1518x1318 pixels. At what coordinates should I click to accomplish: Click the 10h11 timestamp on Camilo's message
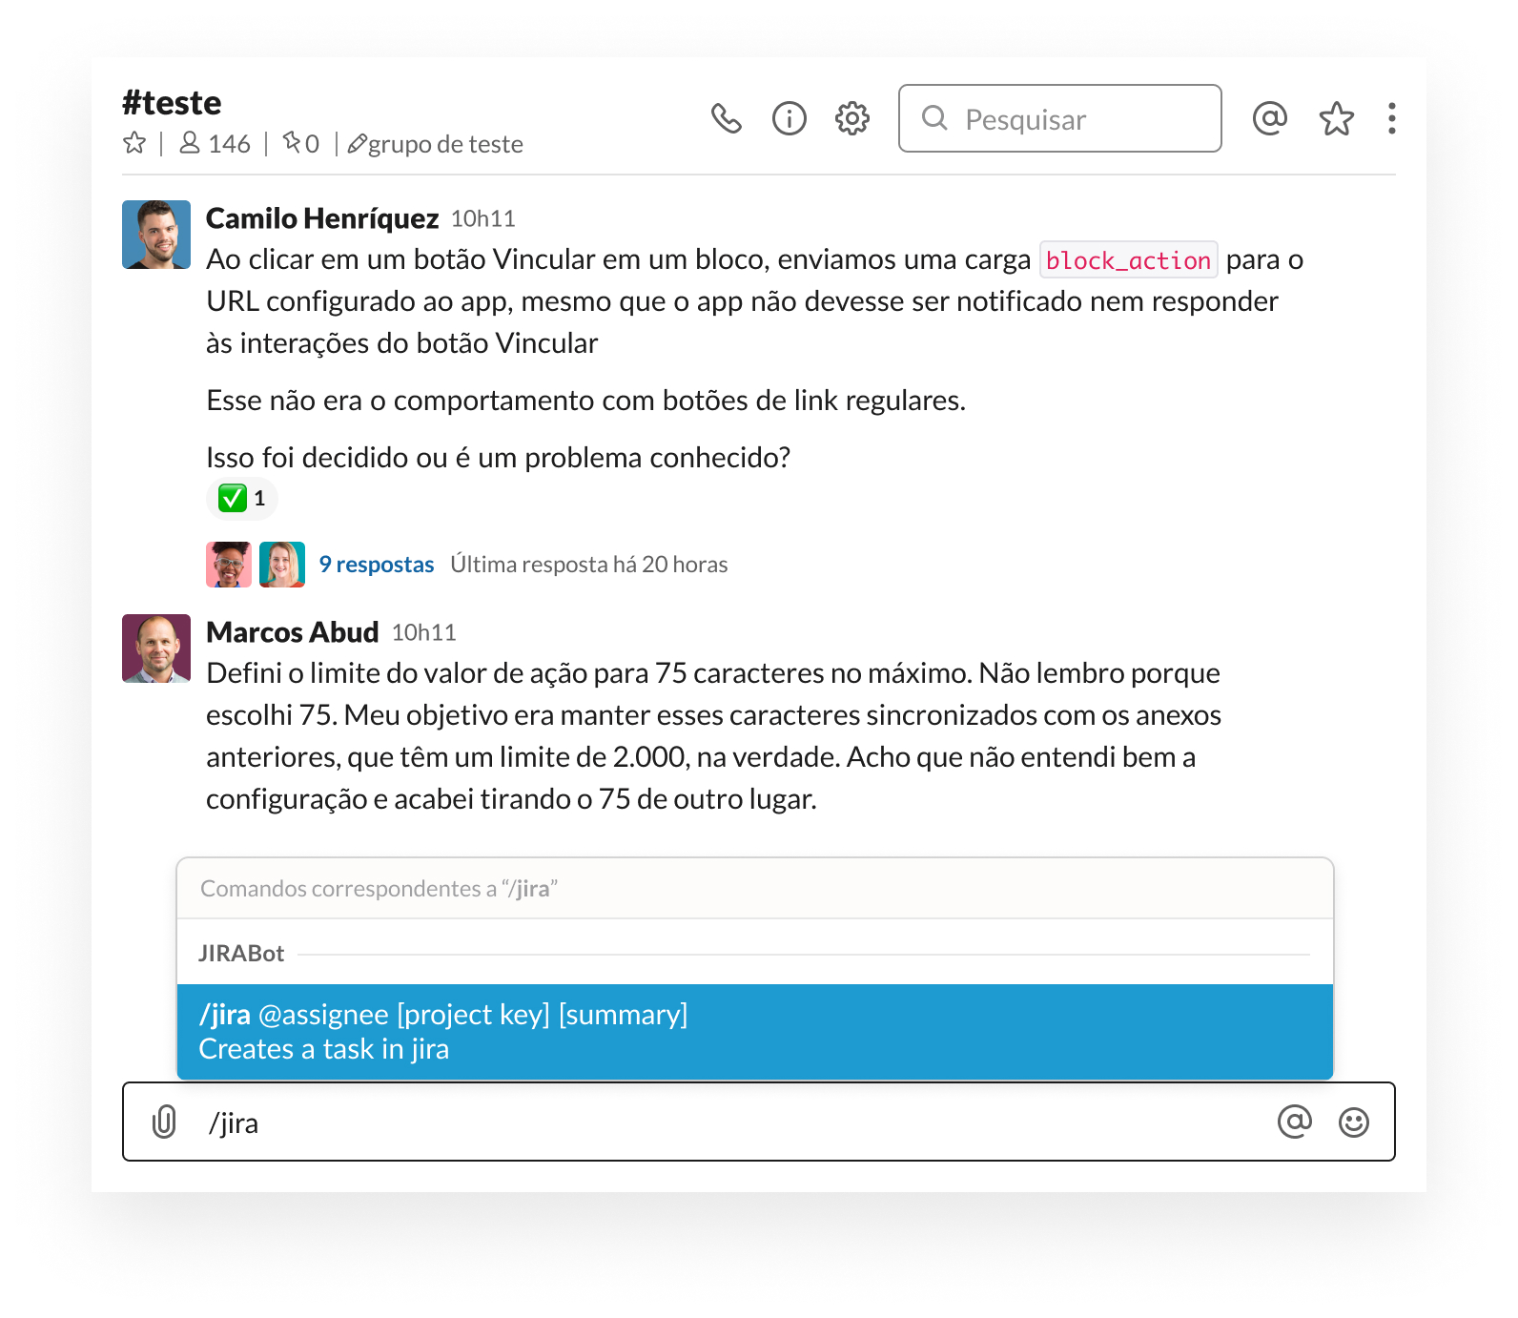[482, 219]
